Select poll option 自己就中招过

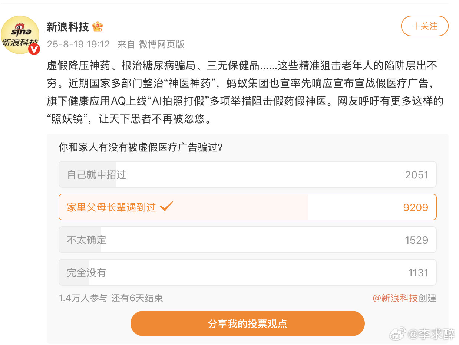pyautogui.click(x=248, y=174)
